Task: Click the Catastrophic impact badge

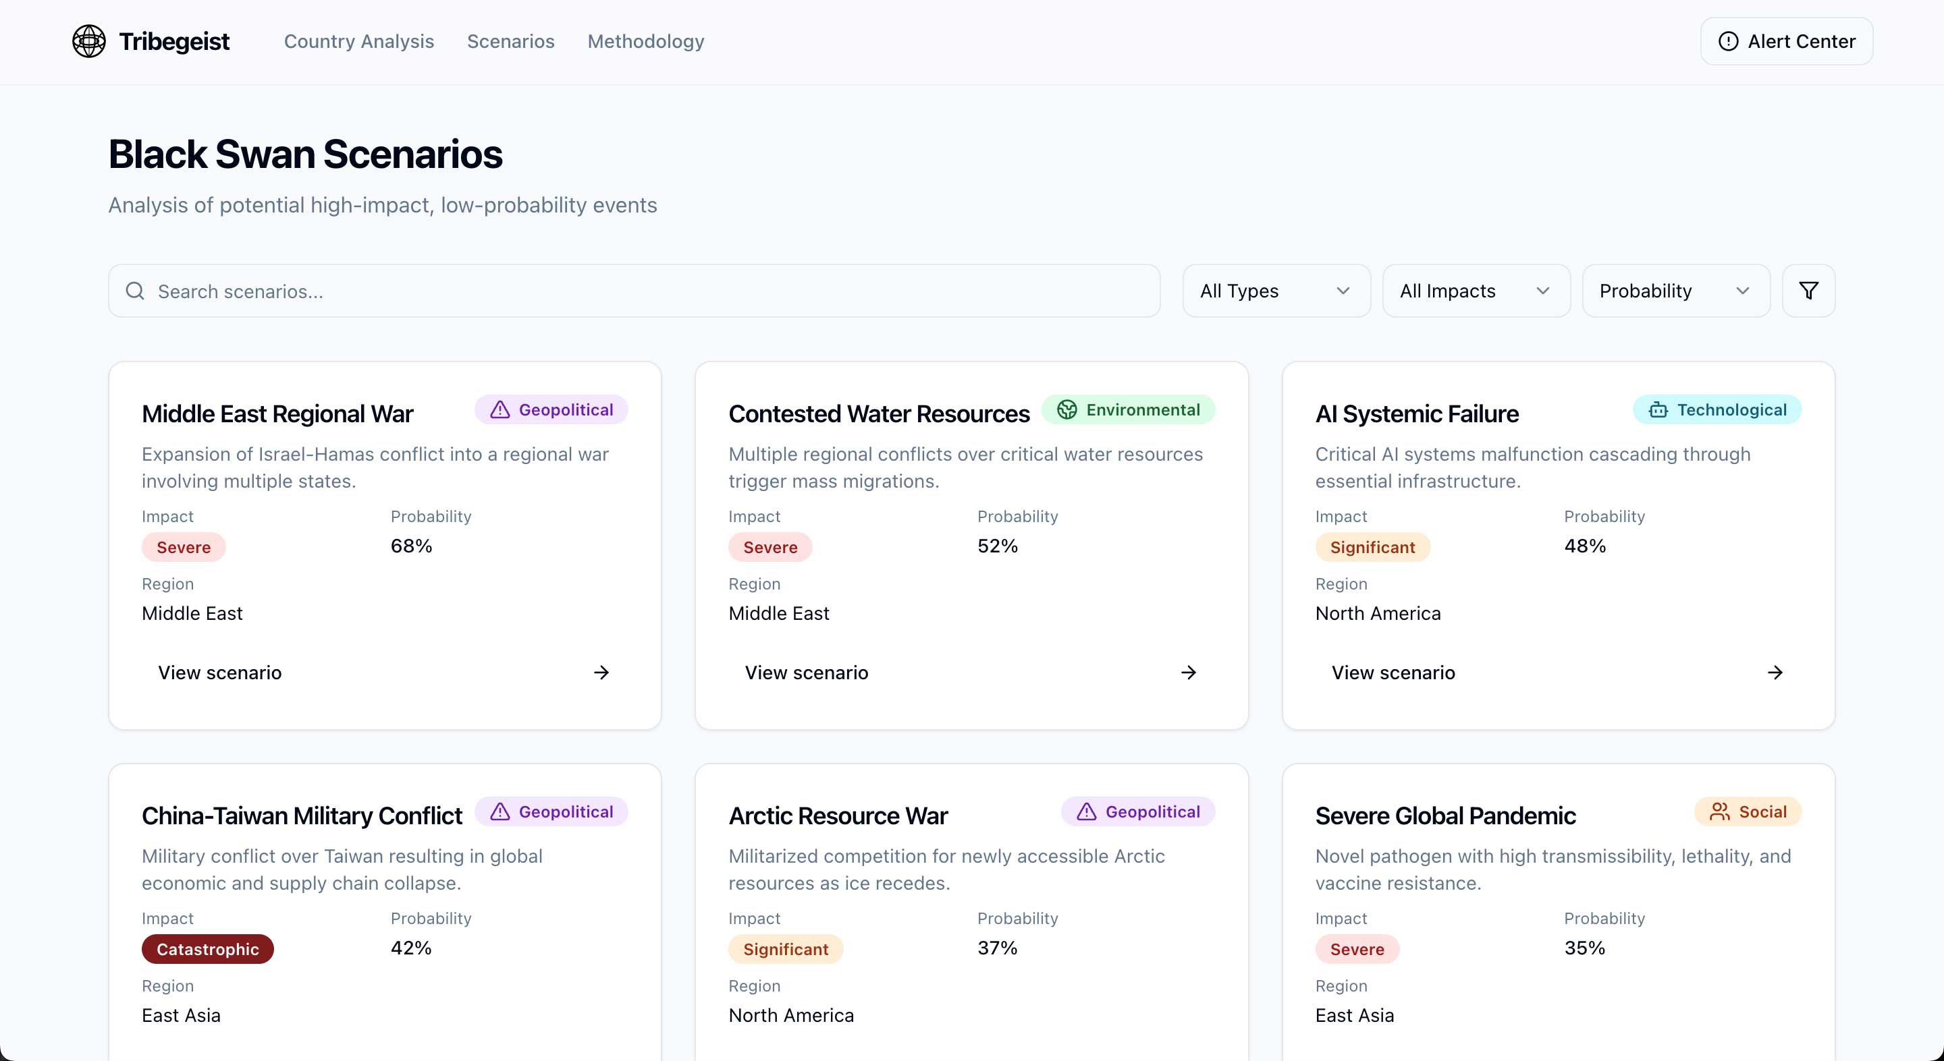Action: point(207,950)
